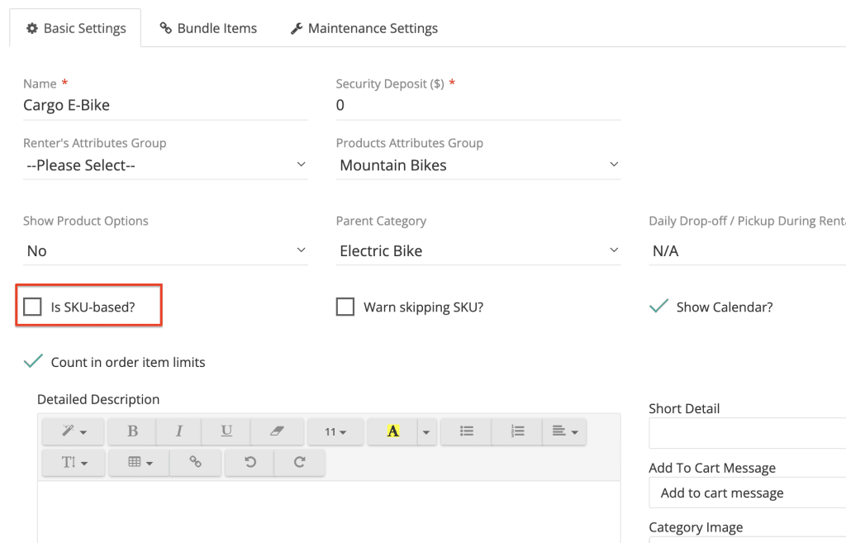This screenshot has height=543, width=846.
Task: Apply the yellow highlight text color
Action: (x=392, y=431)
